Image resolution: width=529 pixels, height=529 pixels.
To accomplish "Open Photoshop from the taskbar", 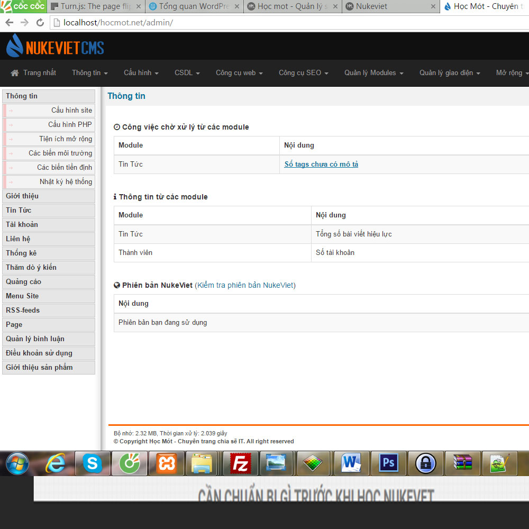I will pos(389,463).
